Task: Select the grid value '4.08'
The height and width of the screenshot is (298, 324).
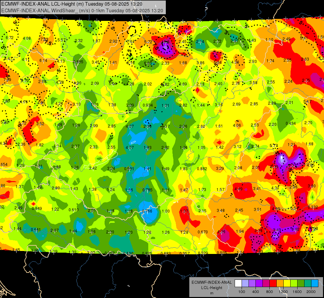Action: (27, 38)
